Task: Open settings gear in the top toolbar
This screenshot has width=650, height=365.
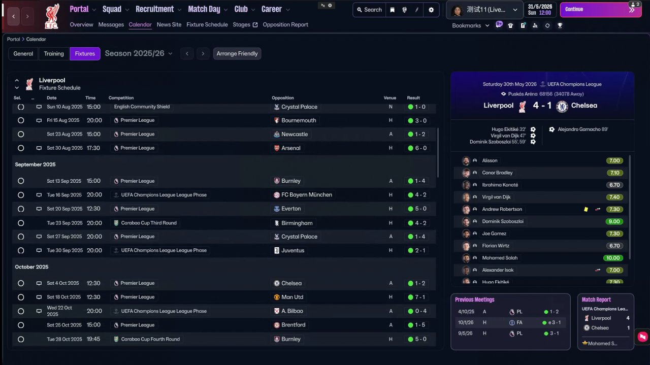Action: coord(431,10)
